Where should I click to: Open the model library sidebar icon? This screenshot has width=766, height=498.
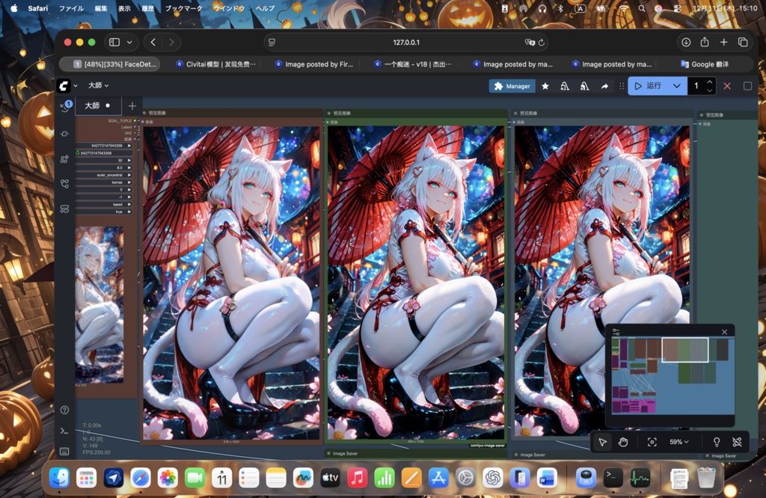(x=64, y=159)
